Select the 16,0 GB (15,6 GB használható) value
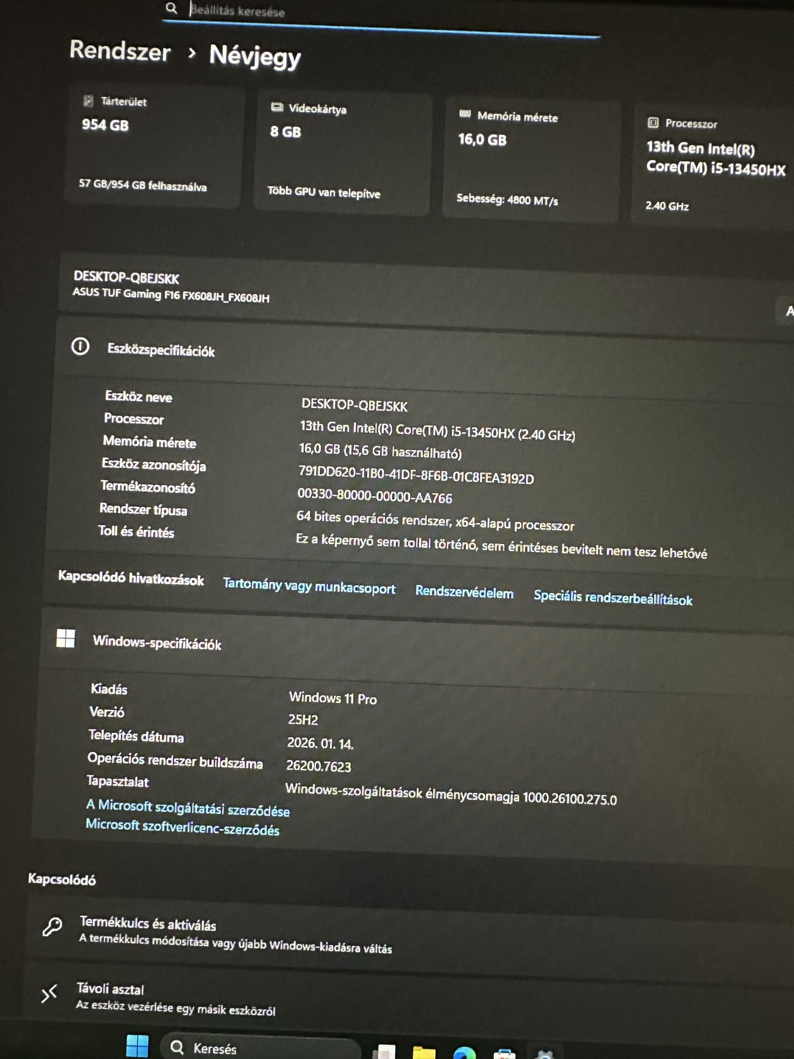 point(381,451)
